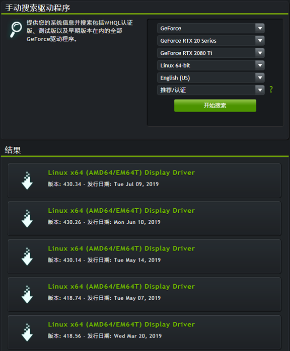Image resolution: width=290 pixels, height=351 pixels.
Task: Open the 418.56 Linux x64 Display Driver link
Action: point(121,324)
